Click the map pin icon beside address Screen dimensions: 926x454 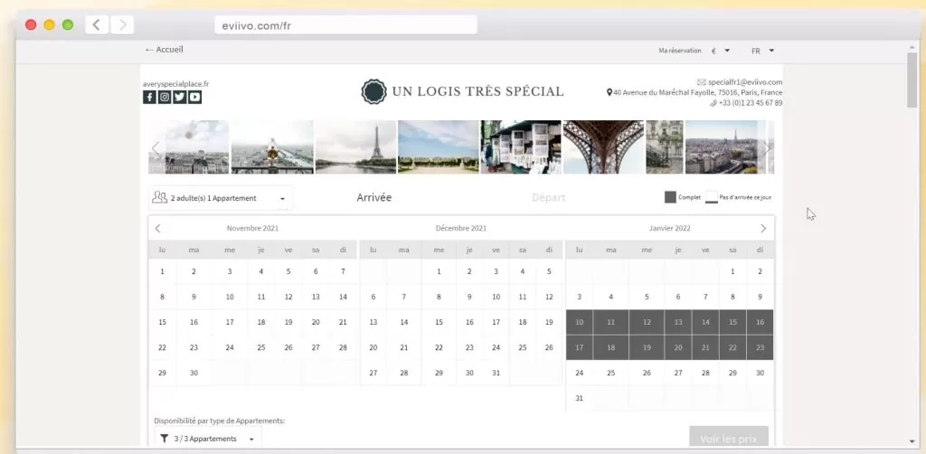[x=609, y=92]
